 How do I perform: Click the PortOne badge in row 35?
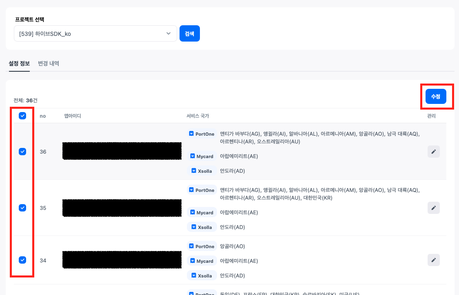click(x=202, y=190)
